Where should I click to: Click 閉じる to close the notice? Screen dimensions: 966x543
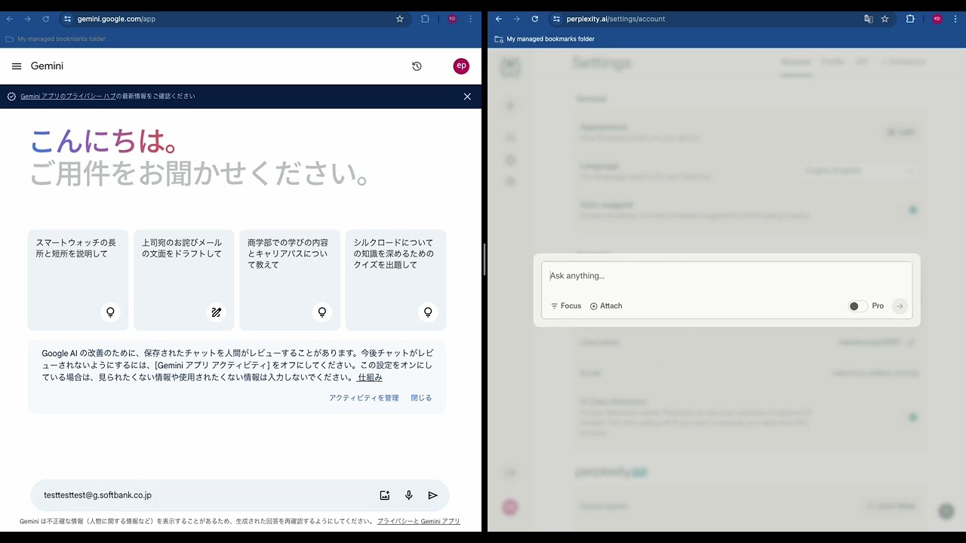tap(421, 397)
